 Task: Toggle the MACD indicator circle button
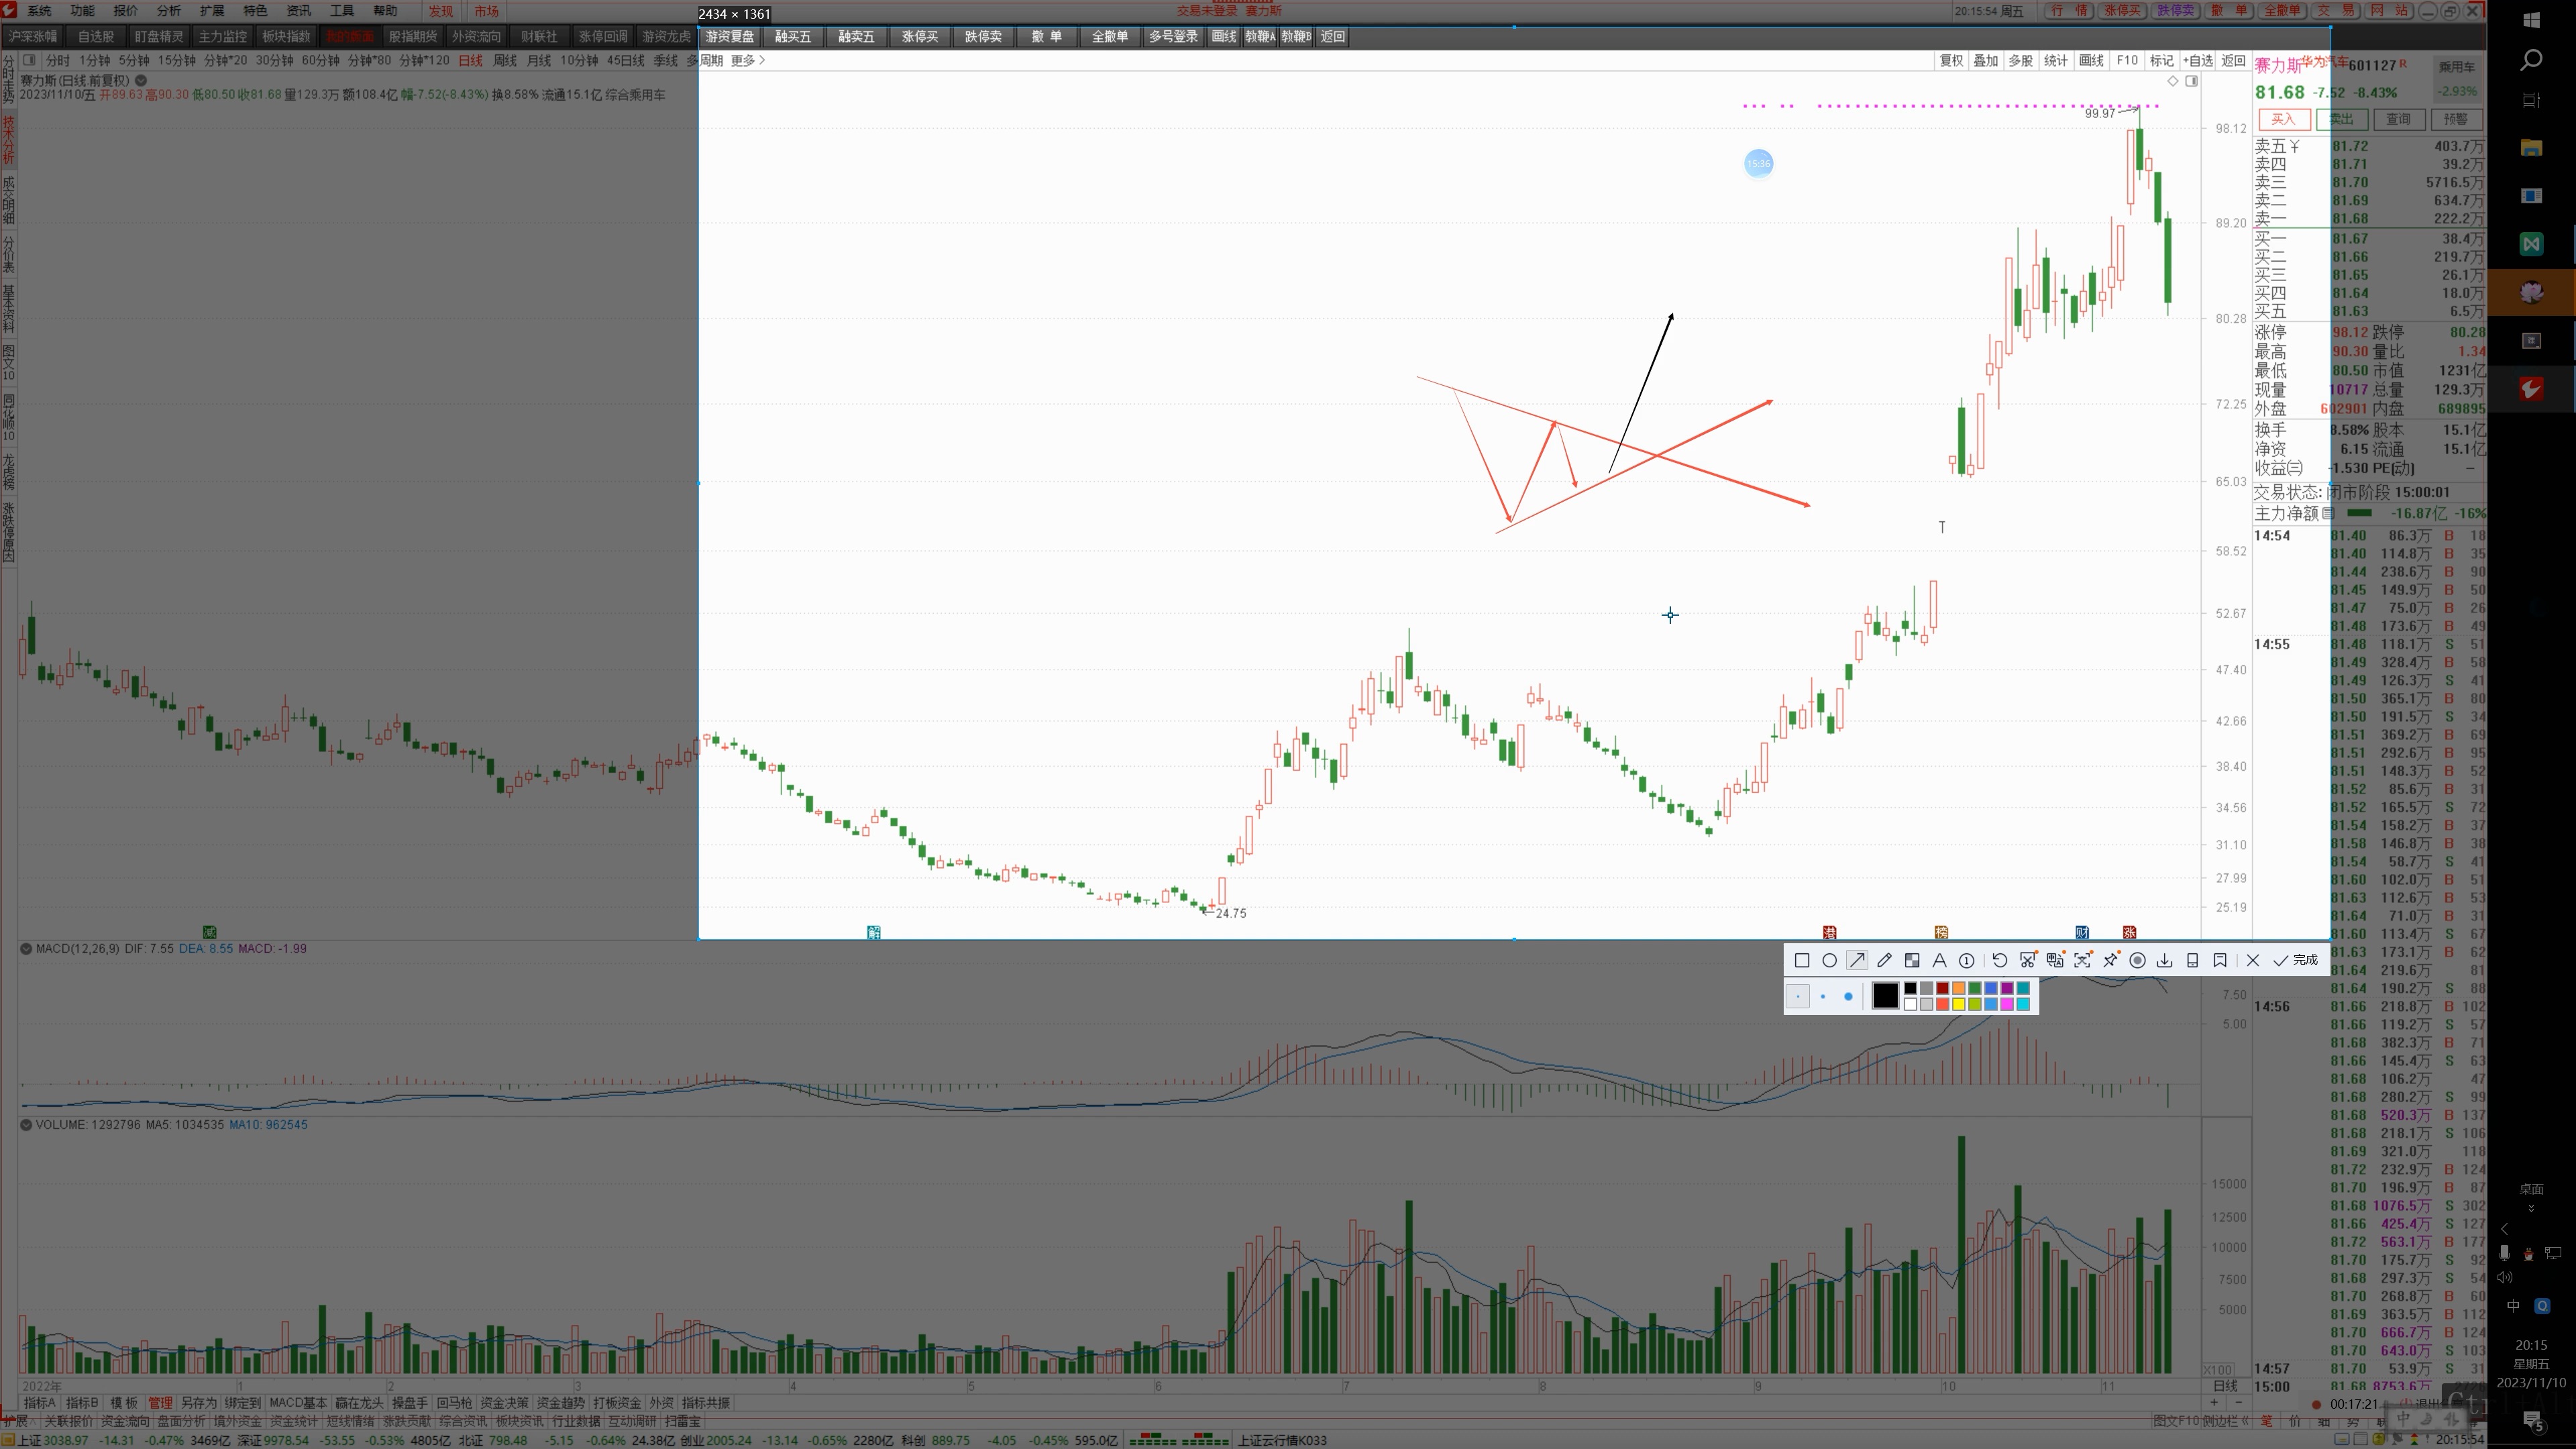[26, 949]
